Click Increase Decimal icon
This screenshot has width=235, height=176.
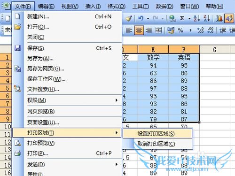pos(200,30)
